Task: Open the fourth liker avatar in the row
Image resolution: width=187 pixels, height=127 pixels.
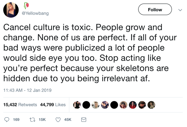Action: pyautogui.click(x=105, y=105)
